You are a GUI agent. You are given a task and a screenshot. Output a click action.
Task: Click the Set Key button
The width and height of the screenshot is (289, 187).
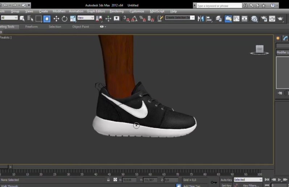226,185
